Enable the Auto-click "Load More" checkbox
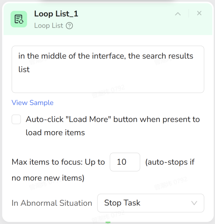The width and height of the screenshot is (215, 224). click(x=16, y=119)
